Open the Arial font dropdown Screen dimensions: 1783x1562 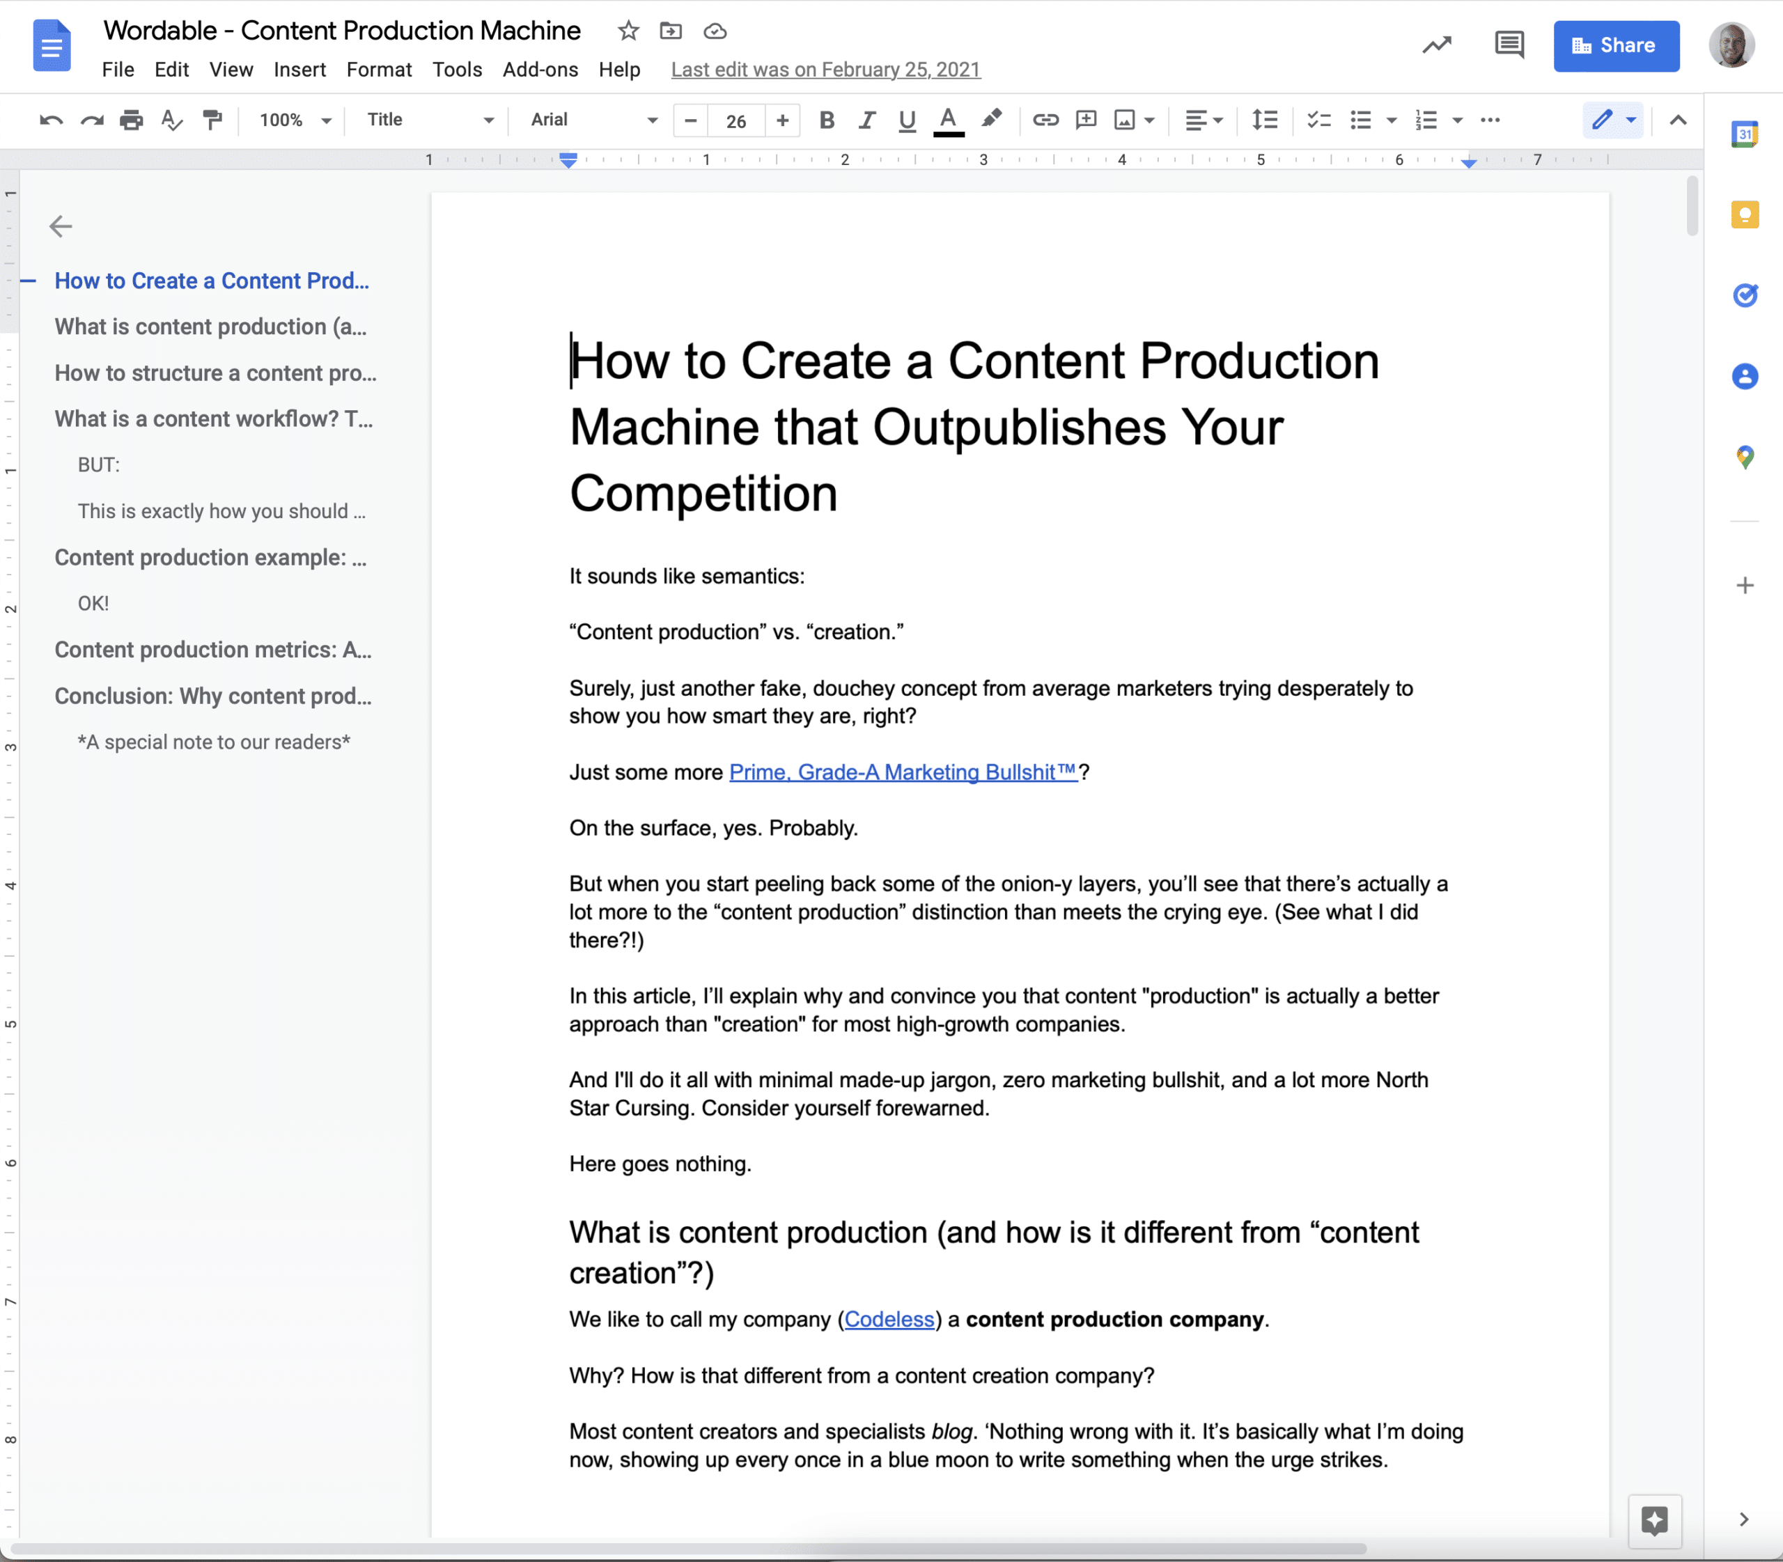(x=593, y=119)
